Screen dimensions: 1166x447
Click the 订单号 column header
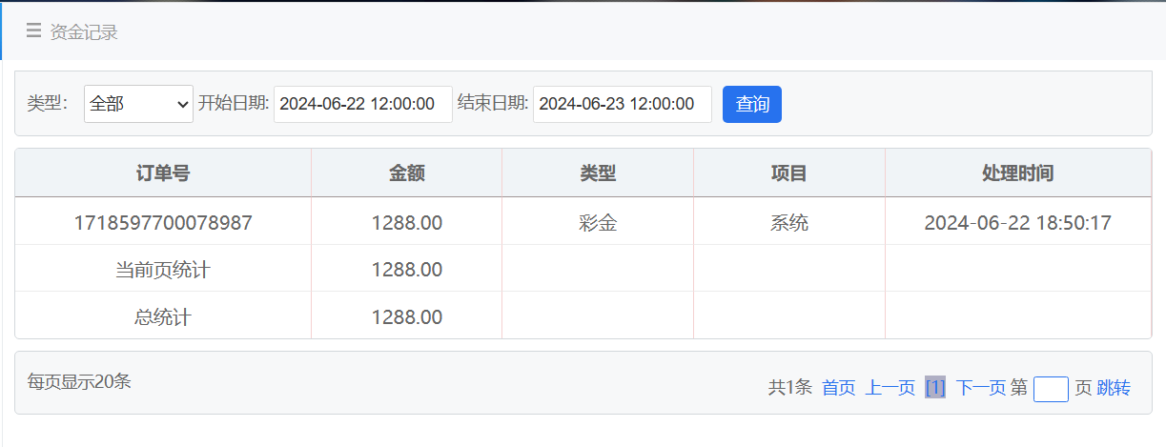(163, 173)
